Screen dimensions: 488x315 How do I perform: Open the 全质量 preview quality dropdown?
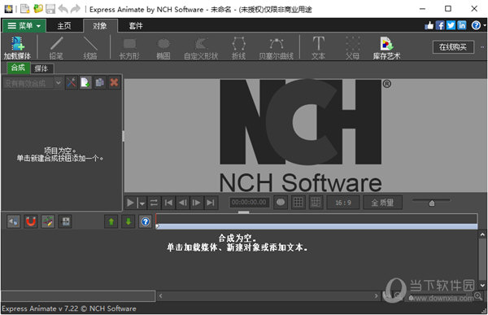coord(382,203)
